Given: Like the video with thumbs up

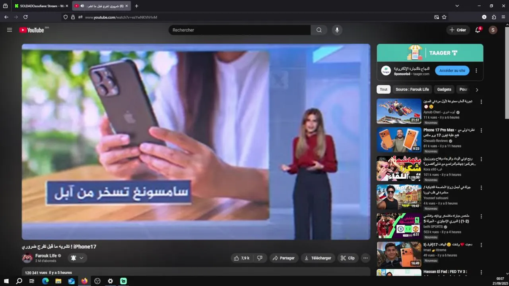Looking at the screenshot, I should pos(242,258).
